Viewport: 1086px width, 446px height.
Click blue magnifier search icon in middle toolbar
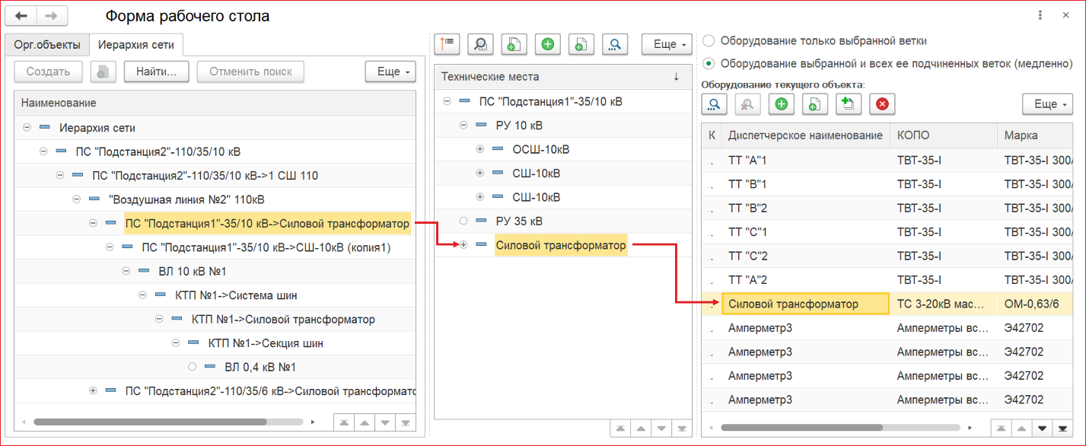[x=613, y=44]
